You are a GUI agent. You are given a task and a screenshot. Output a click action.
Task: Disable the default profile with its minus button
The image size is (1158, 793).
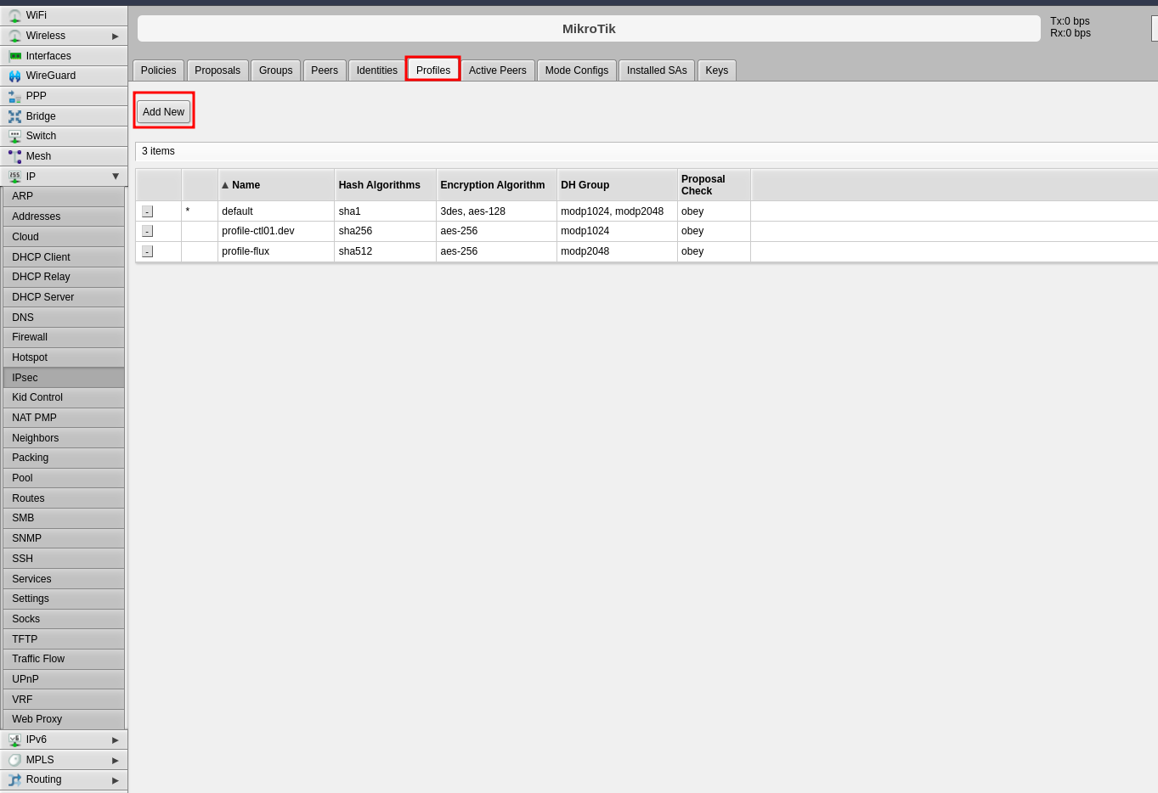(147, 211)
